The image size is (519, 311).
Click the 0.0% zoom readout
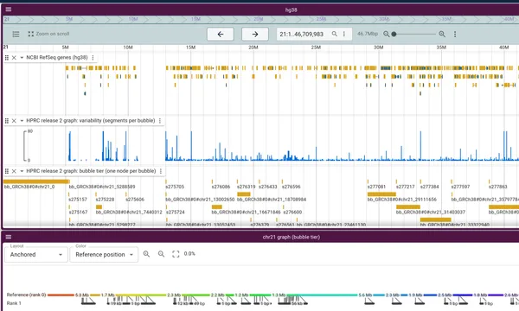[189, 253]
